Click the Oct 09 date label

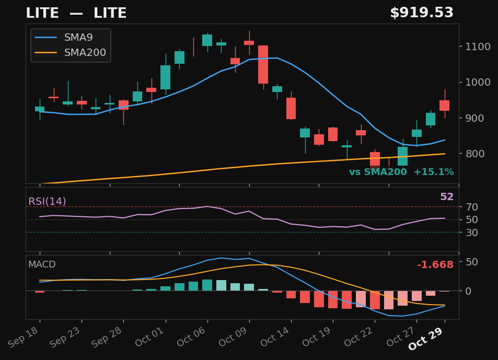coord(233,336)
